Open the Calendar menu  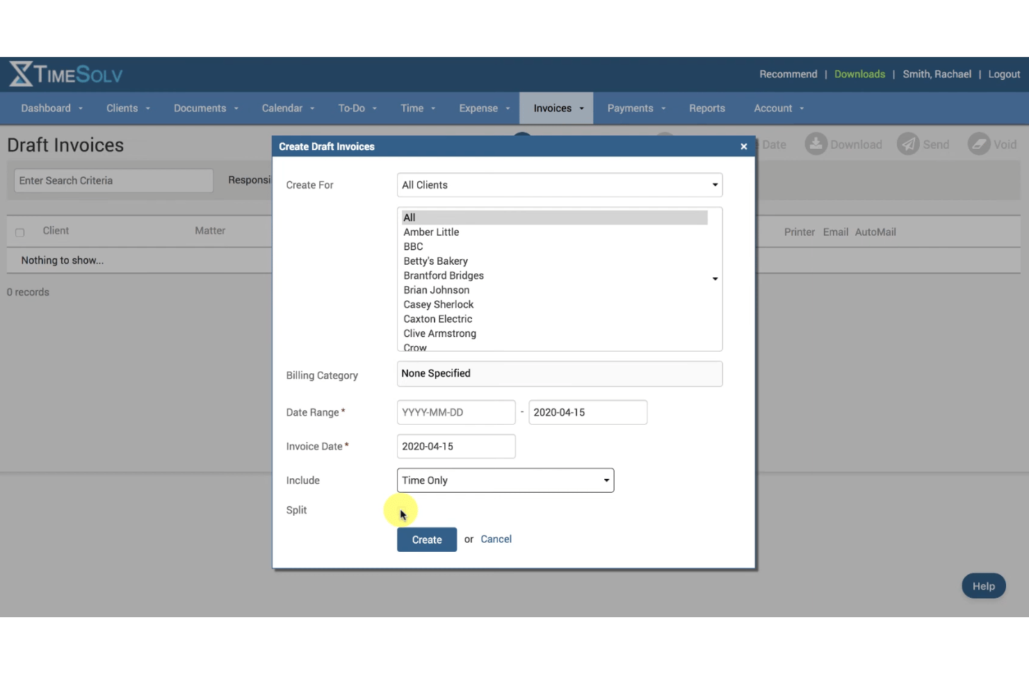pyautogui.click(x=288, y=108)
